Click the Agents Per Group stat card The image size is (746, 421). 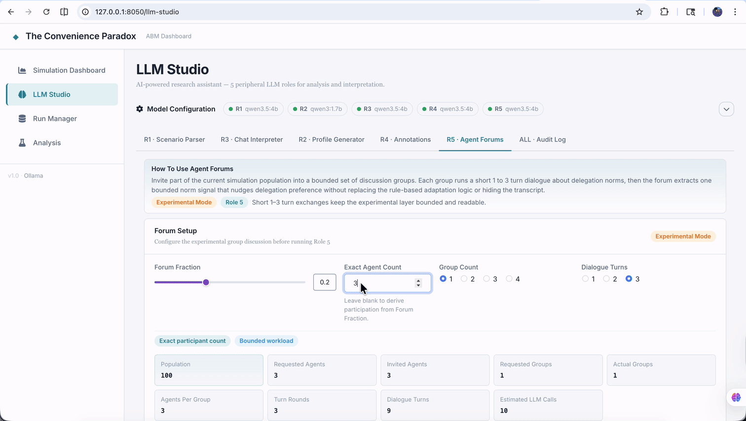209,405
